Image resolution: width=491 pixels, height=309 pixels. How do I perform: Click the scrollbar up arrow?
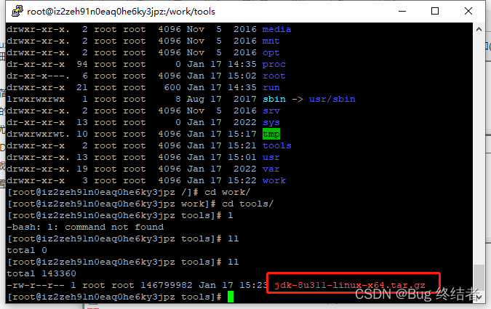coord(479,29)
